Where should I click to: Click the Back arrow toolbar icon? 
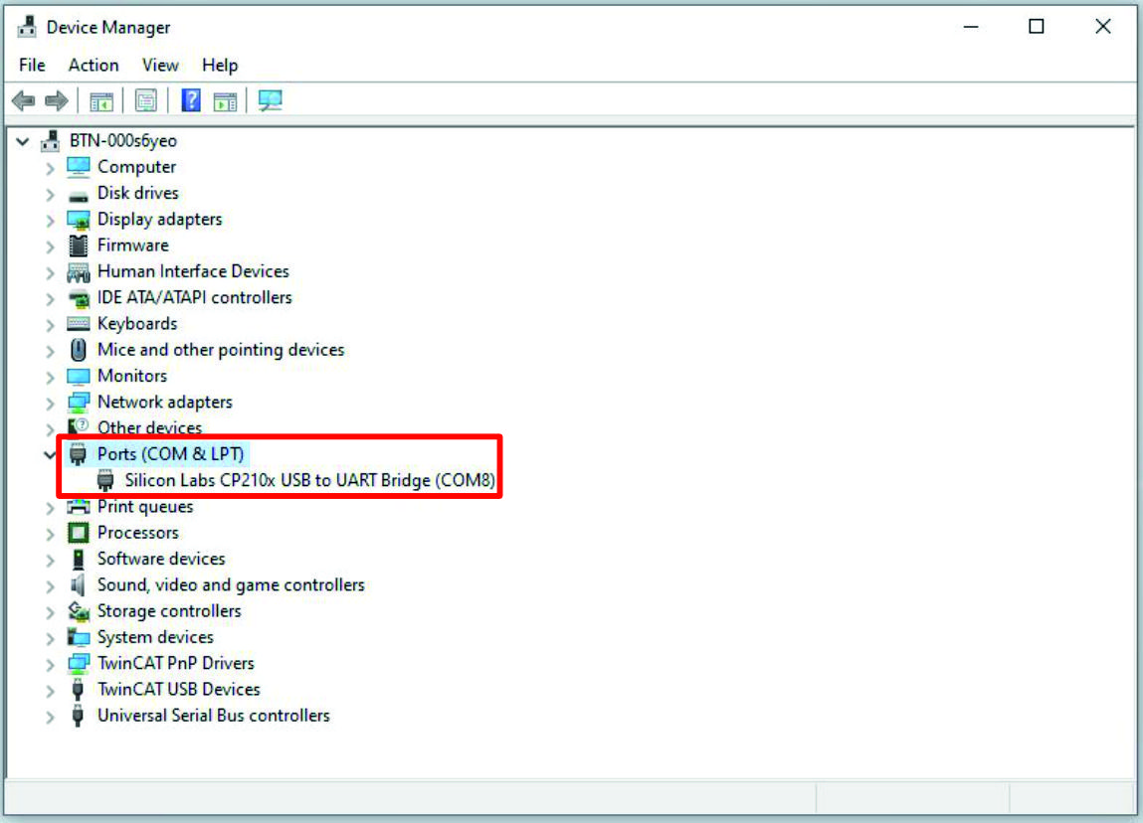[23, 100]
